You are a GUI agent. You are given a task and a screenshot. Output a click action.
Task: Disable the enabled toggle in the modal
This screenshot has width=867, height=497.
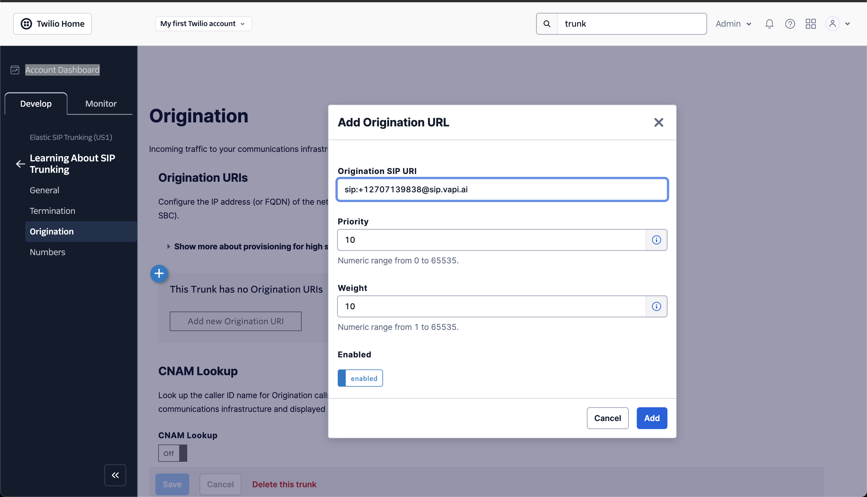(360, 378)
